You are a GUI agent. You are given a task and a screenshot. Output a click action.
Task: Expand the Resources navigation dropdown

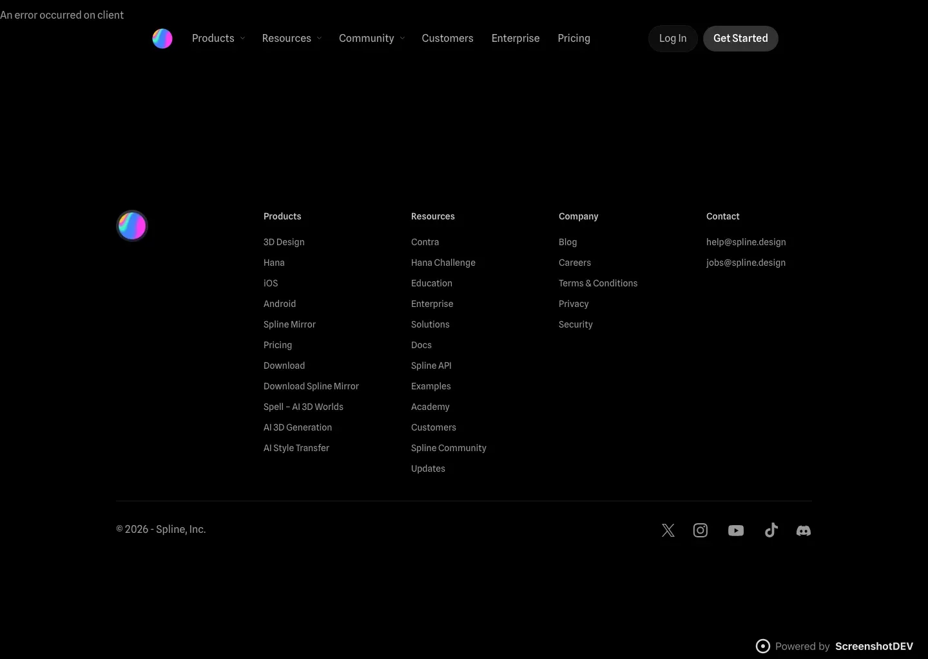pos(292,39)
